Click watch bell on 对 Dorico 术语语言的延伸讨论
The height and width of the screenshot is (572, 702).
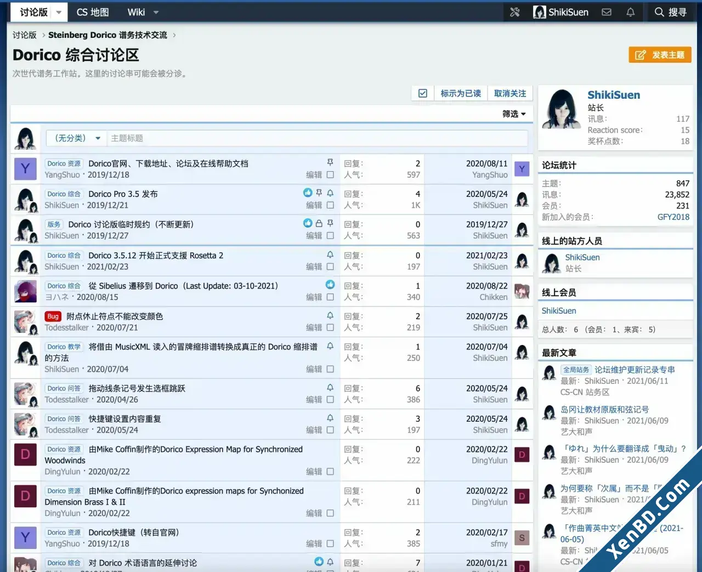click(330, 562)
